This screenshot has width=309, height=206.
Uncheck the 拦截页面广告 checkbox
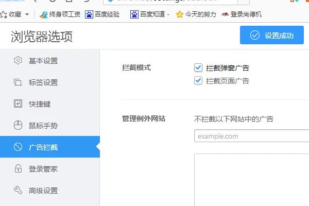[x=198, y=80]
